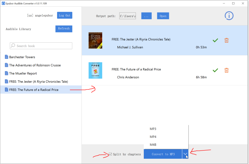Minimize the Epubor window
The width and height of the screenshot is (249, 164).
224,3
